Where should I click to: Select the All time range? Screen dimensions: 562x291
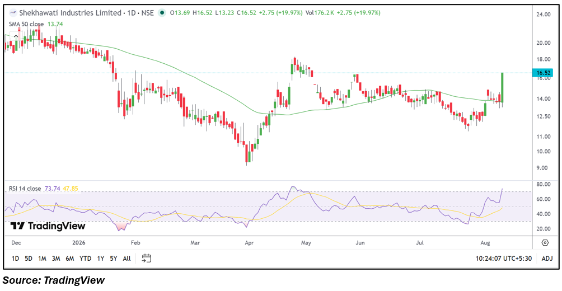click(127, 259)
